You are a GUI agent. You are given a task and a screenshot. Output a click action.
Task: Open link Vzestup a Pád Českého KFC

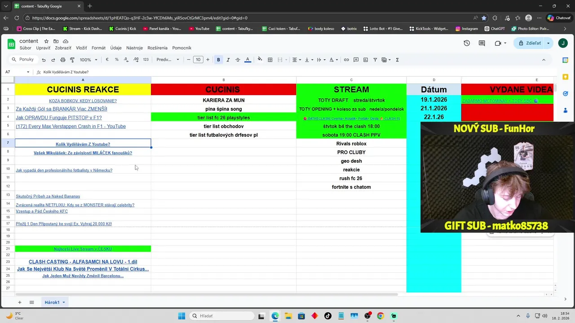pos(42,211)
